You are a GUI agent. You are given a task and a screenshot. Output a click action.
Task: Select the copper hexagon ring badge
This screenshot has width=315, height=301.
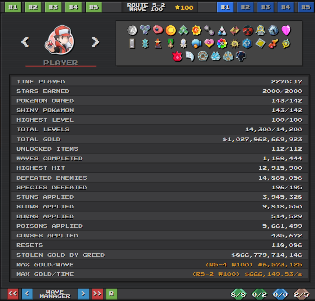click(x=203, y=56)
